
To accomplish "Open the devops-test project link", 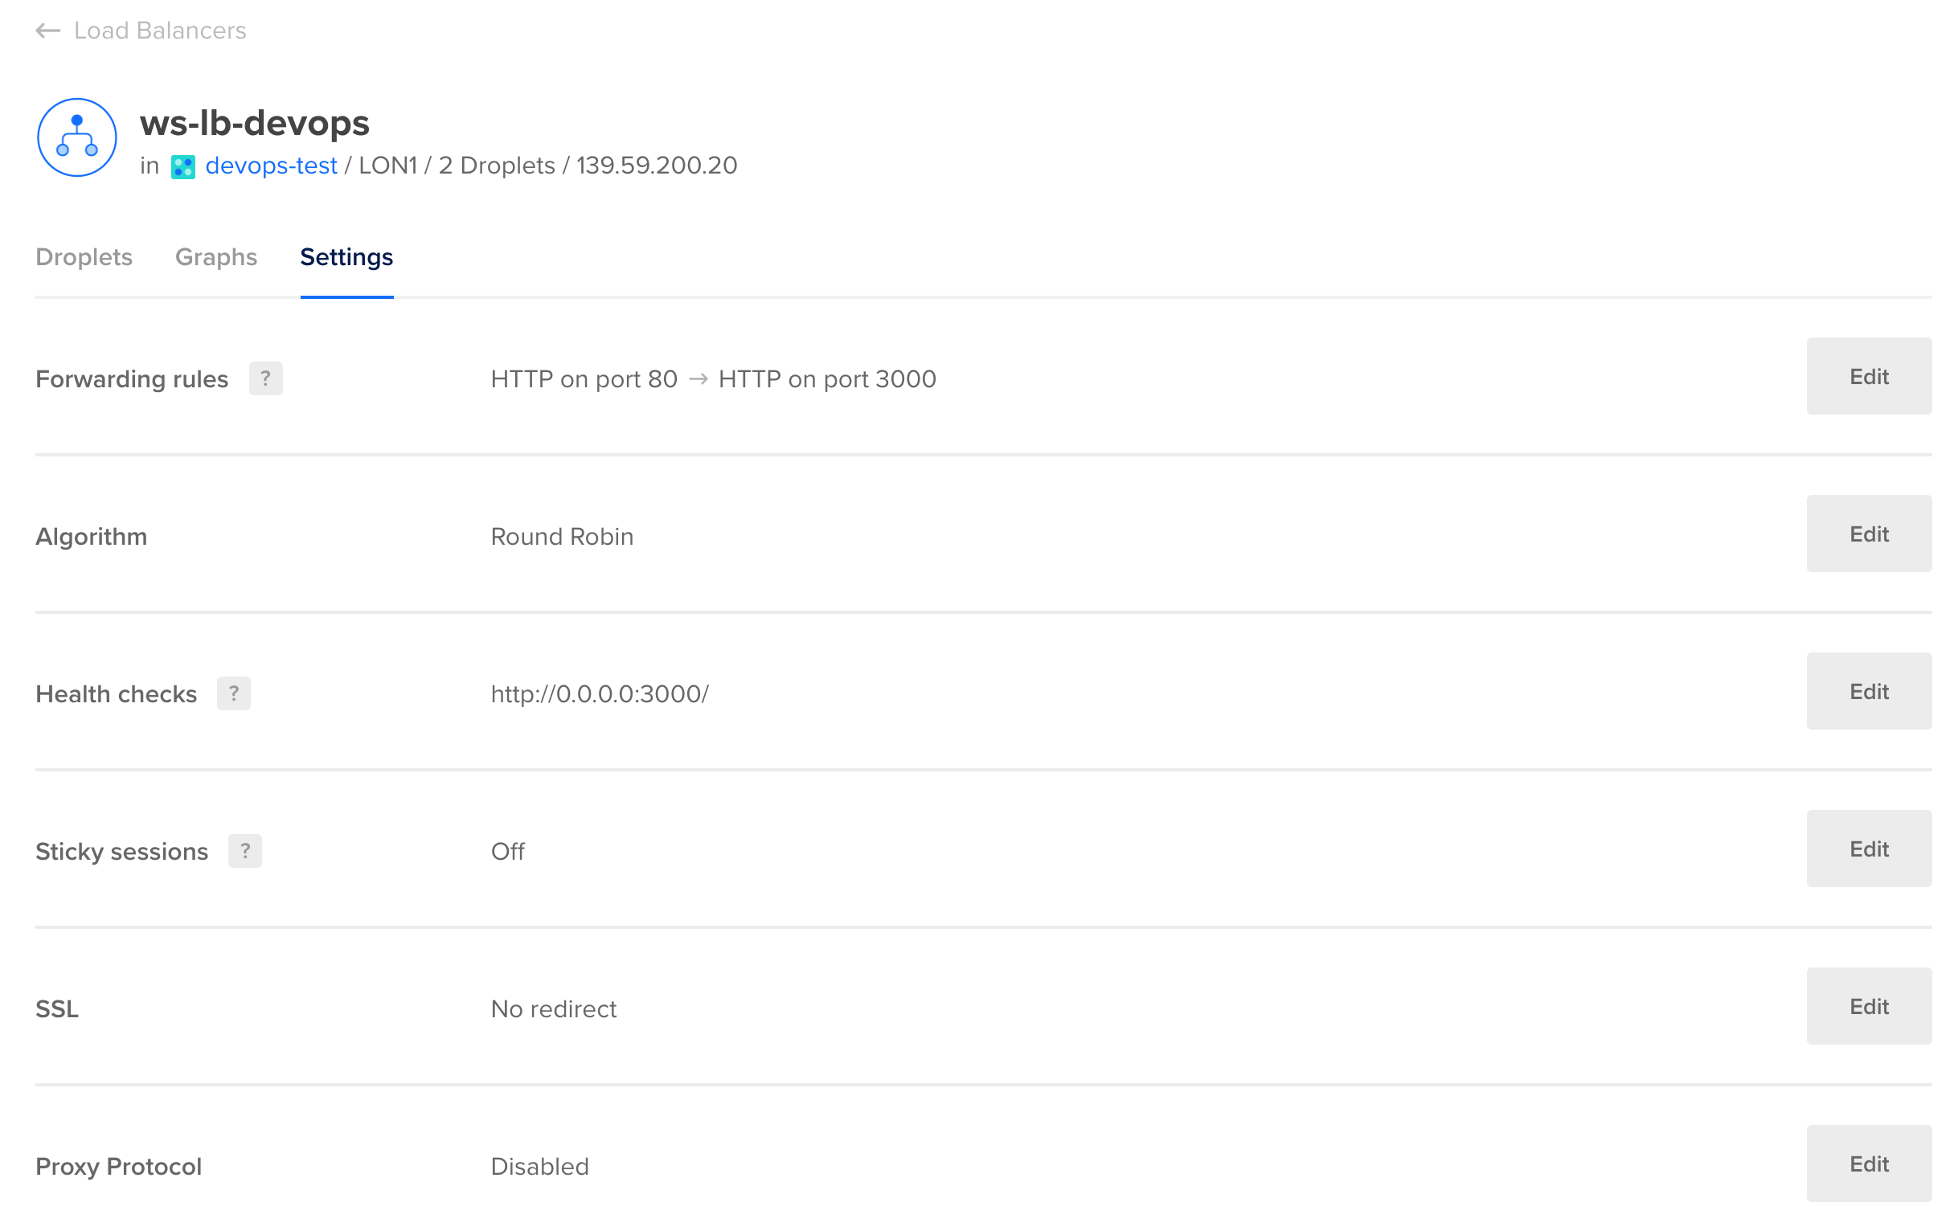I will coord(272,166).
